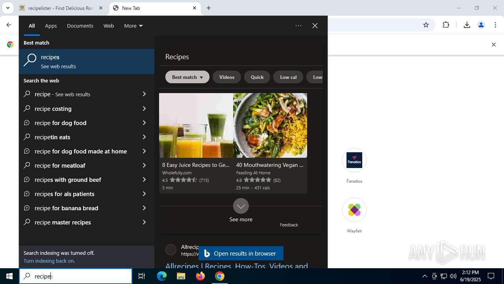This screenshot has width=504, height=284.
Task: Close the recipelister tab
Action: [101, 8]
